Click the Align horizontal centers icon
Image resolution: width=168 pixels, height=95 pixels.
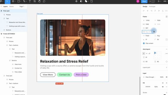click(x=148, y=11)
